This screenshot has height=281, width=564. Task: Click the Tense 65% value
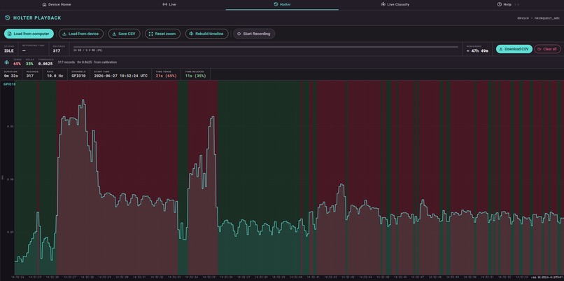[17, 64]
